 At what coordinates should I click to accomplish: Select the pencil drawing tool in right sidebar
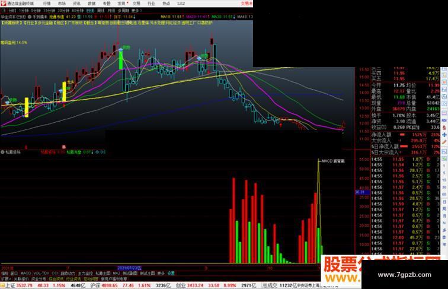(x=444, y=142)
